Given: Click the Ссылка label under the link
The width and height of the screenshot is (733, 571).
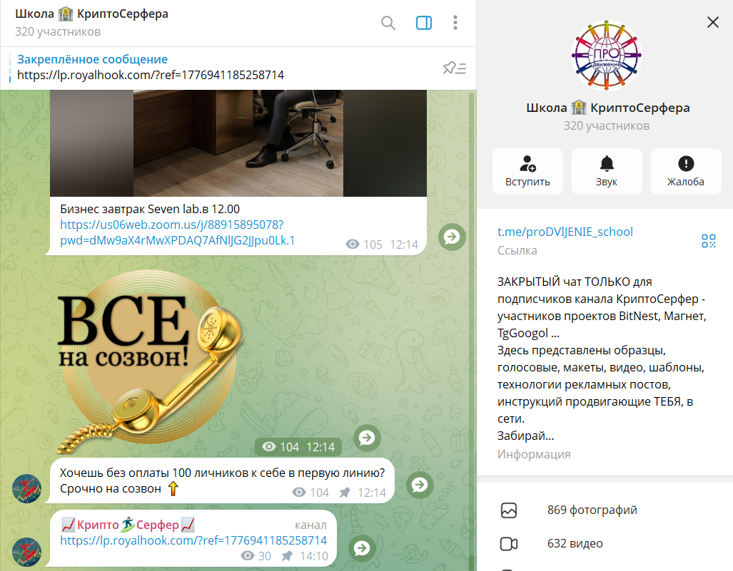Looking at the screenshot, I should [x=517, y=250].
